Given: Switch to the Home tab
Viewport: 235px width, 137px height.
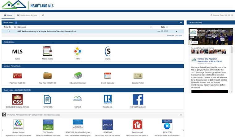Looking at the screenshot, I should pos(8,15).
